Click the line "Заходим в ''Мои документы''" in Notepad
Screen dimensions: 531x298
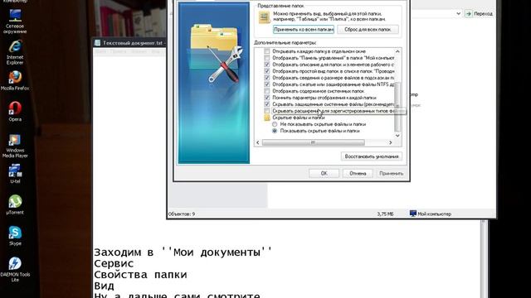[x=183, y=252]
